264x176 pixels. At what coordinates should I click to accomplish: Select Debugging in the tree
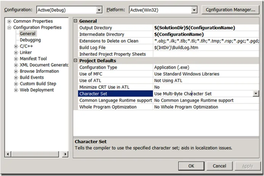coord(31,40)
